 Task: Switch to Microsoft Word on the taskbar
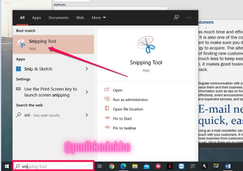[228, 166]
